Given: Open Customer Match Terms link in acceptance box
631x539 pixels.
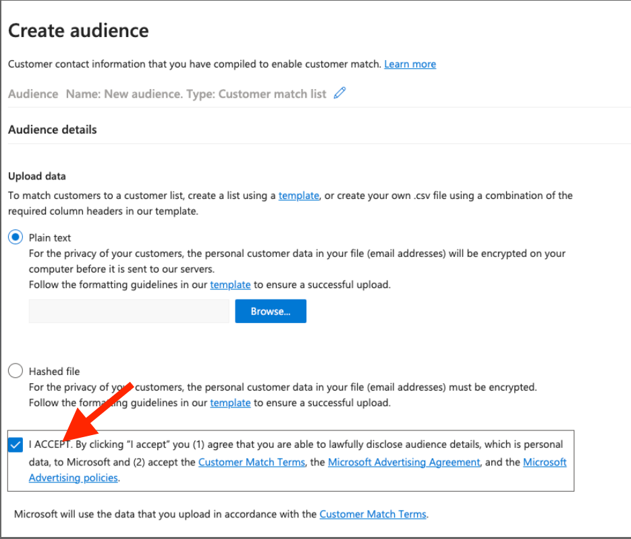Looking at the screenshot, I should (x=252, y=462).
